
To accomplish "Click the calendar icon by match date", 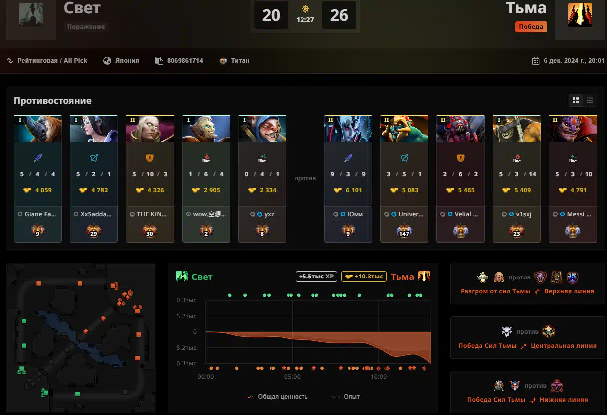I will [536, 61].
